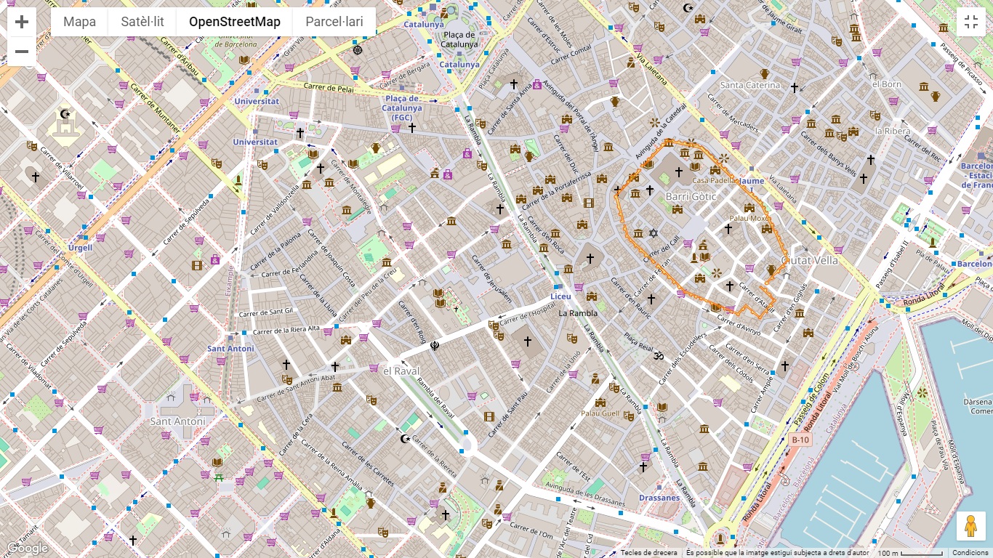Open the Condicions terms link
The height and width of the screenshot is (558, 993).
pos(970,553)
